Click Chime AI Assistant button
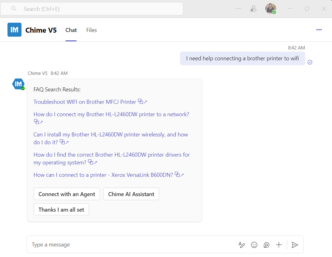 tap(131, 194)
